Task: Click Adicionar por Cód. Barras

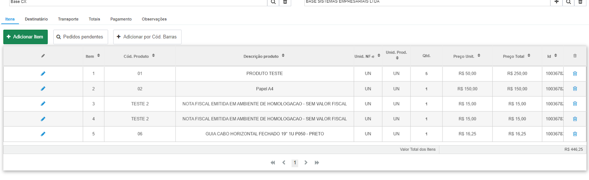Action: pyautogui.click(x=147, y=37)
